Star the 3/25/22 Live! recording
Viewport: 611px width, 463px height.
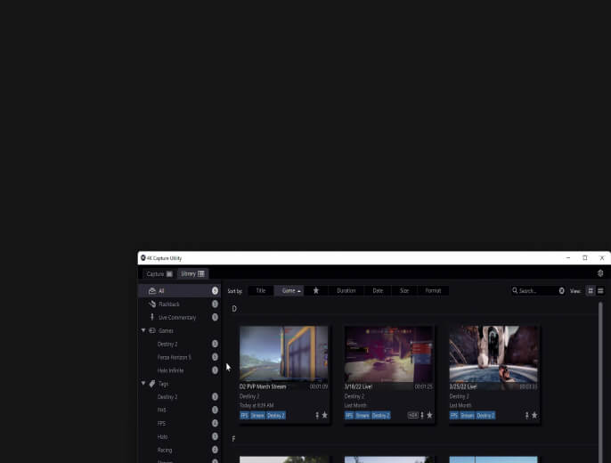point(534,415)
